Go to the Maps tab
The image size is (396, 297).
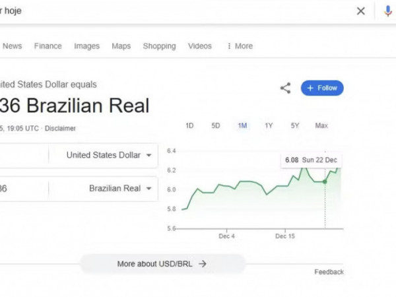121,46
